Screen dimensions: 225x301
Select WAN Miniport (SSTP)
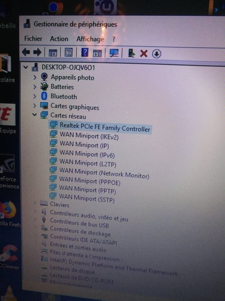87,198
